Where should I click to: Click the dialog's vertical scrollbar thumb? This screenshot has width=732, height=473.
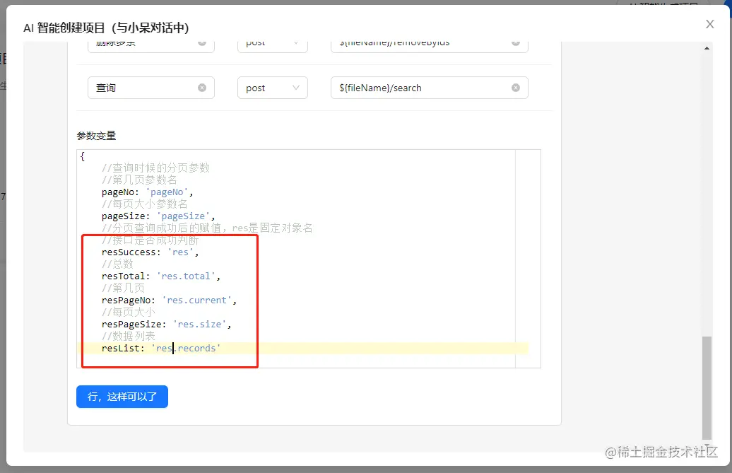pyautogui.click(x=707, y=387)
